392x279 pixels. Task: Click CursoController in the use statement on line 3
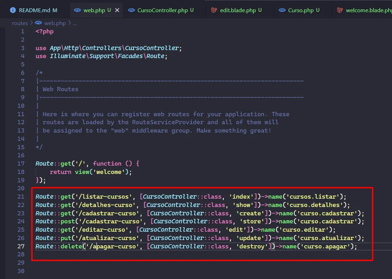pyautogui.click(x=152, y=48)
